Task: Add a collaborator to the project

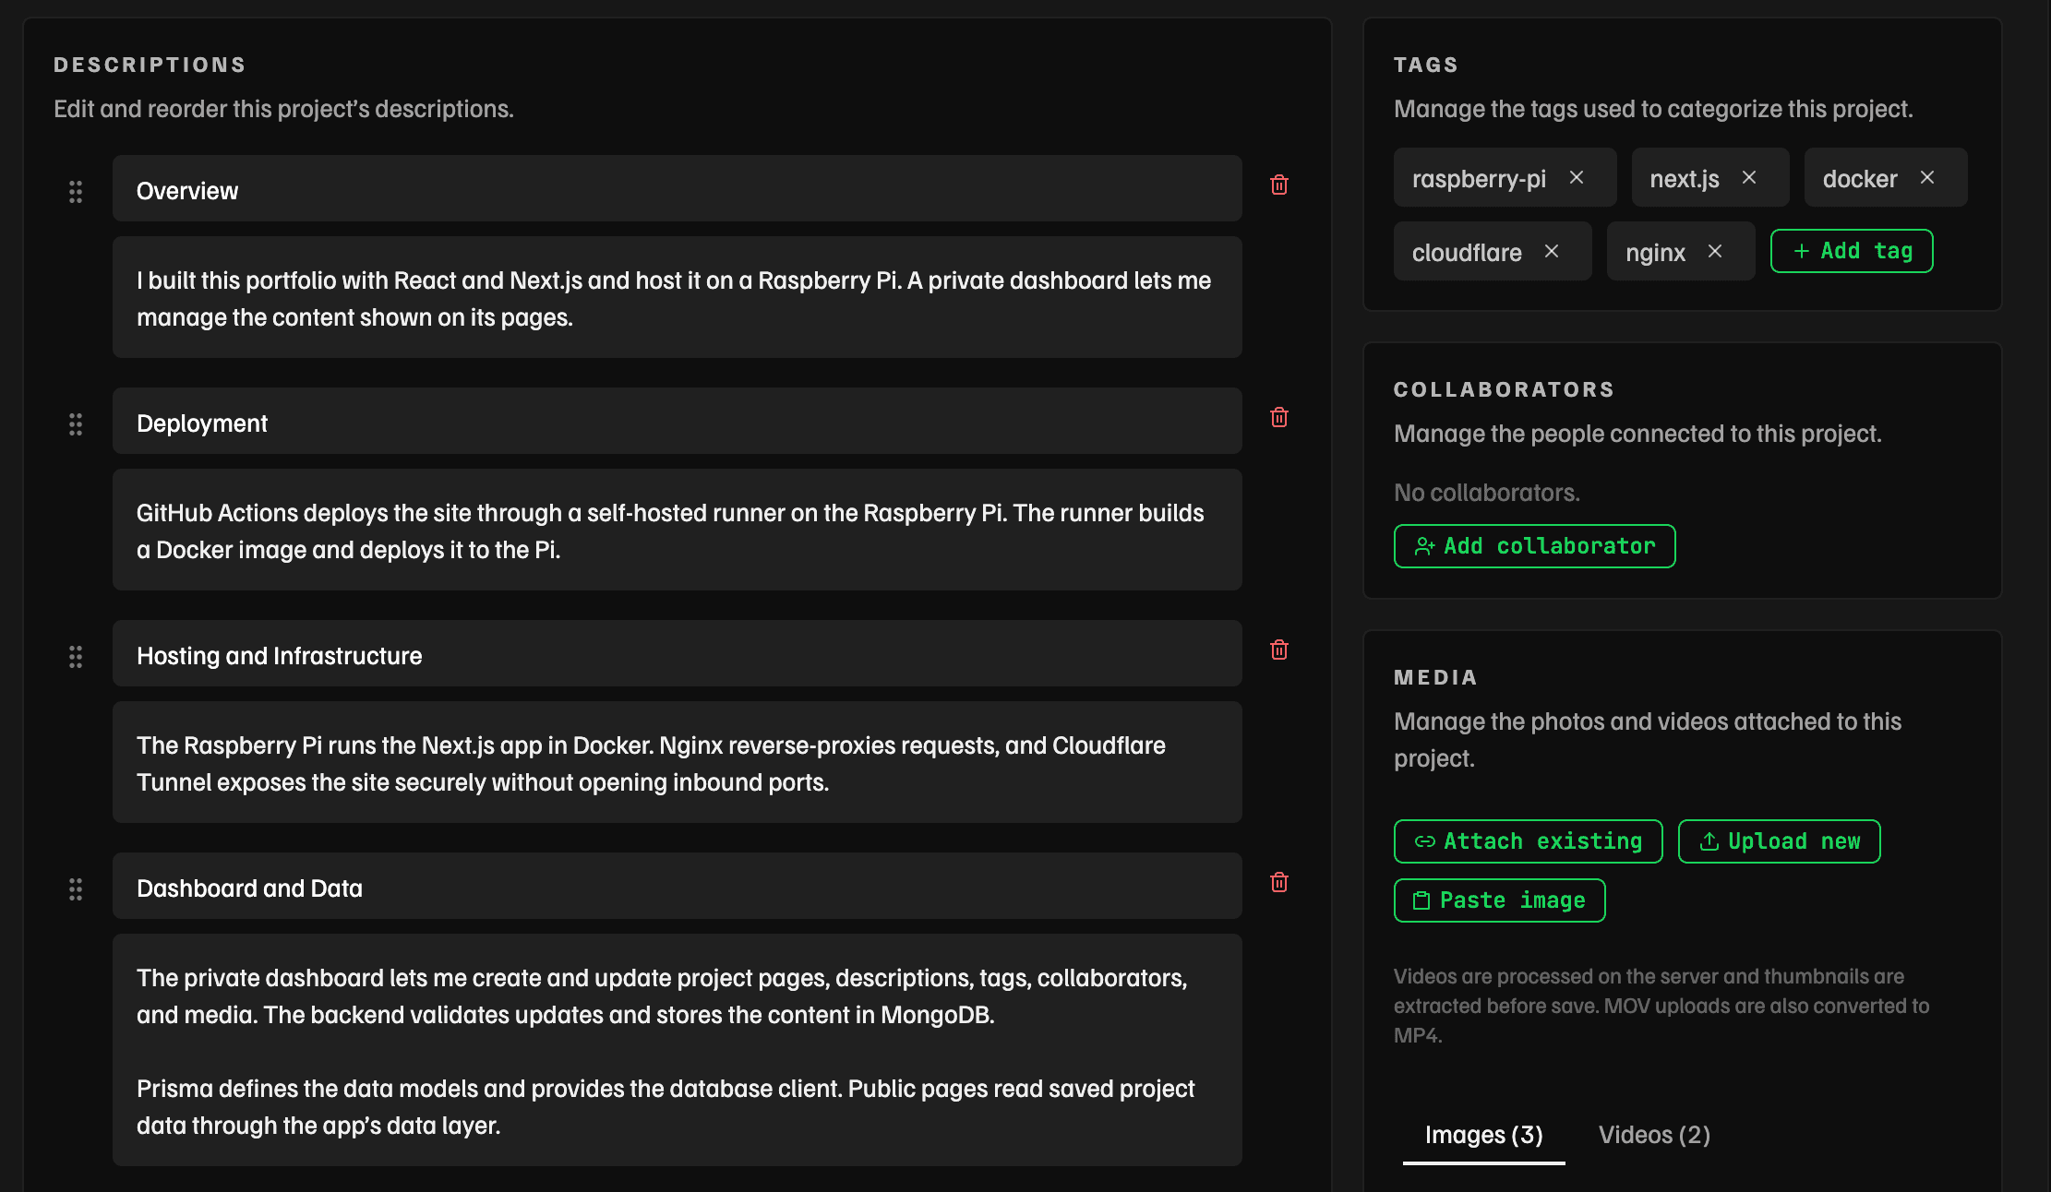Action: coord(1534,546)
